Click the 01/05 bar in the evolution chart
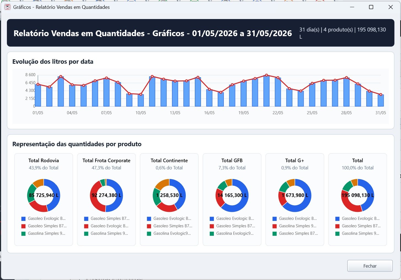 coord(38,95)
